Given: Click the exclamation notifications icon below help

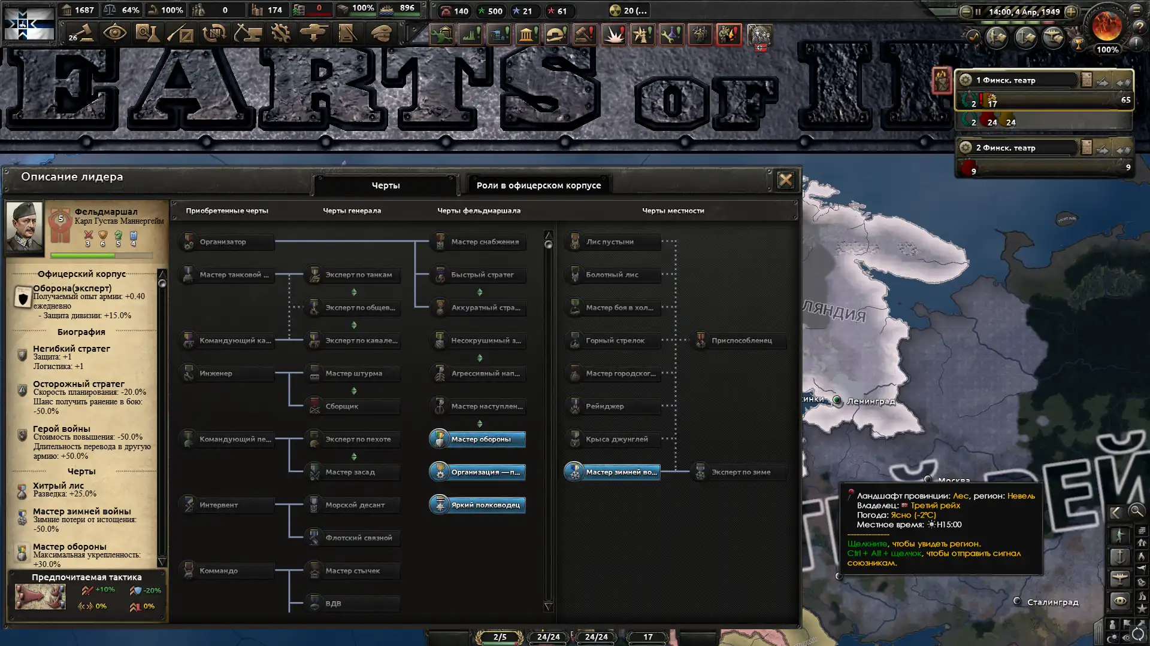Looking at the screenshot, I should (x=1136, y=43).
